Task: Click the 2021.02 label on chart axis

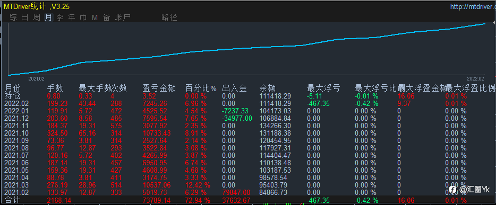Action: click(37, 78)
